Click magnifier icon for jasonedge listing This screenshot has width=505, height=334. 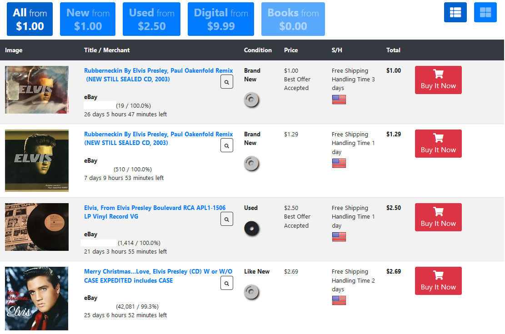pyautogui.click(x=227, y=145)
